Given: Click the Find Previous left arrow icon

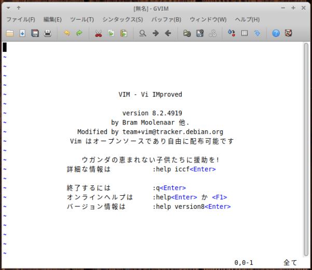Looking at the screenshot, I should click(x=168, y=33).
